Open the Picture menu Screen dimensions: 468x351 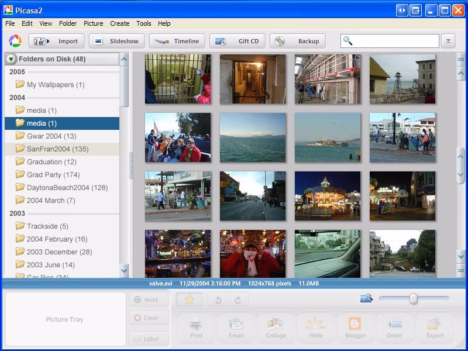pyautogui.click(x=93, y=23)
